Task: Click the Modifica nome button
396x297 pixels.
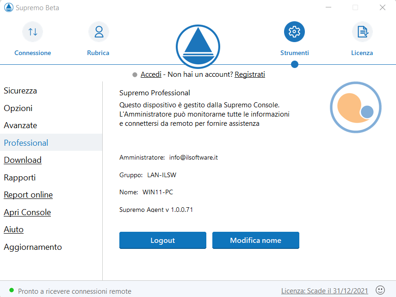Action: [255, 240]
